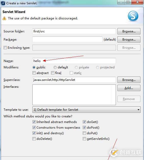Browse for the source folder
This screenshot has width=144, height=160.
[x=129, y=31]
